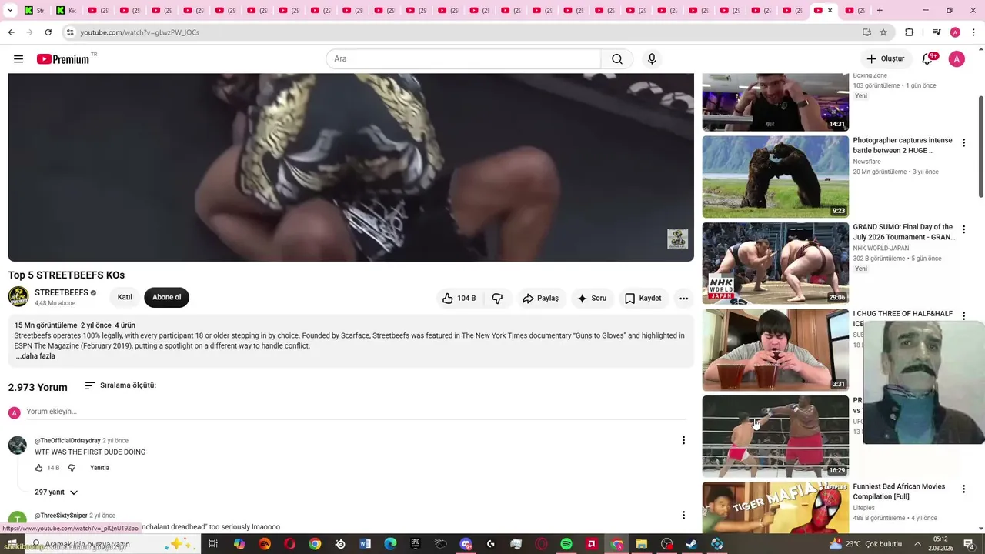Open Spotify from the taskbar
Image resolution: width=985 pixels, height=554 pixels.
tap(566, 544)
